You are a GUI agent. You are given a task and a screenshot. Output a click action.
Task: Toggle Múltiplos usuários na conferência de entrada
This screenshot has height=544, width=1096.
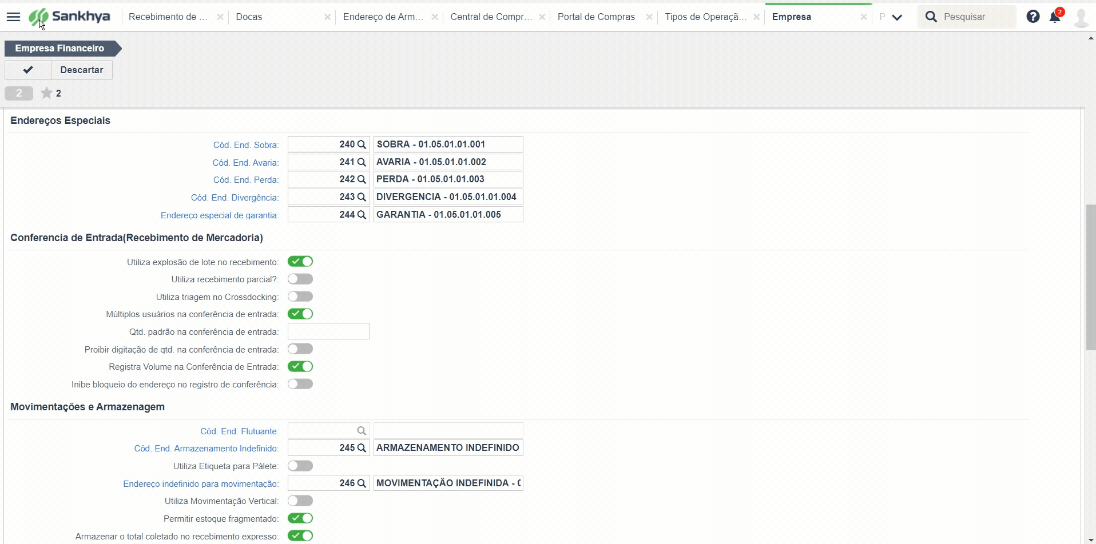(x=300, y=314)
